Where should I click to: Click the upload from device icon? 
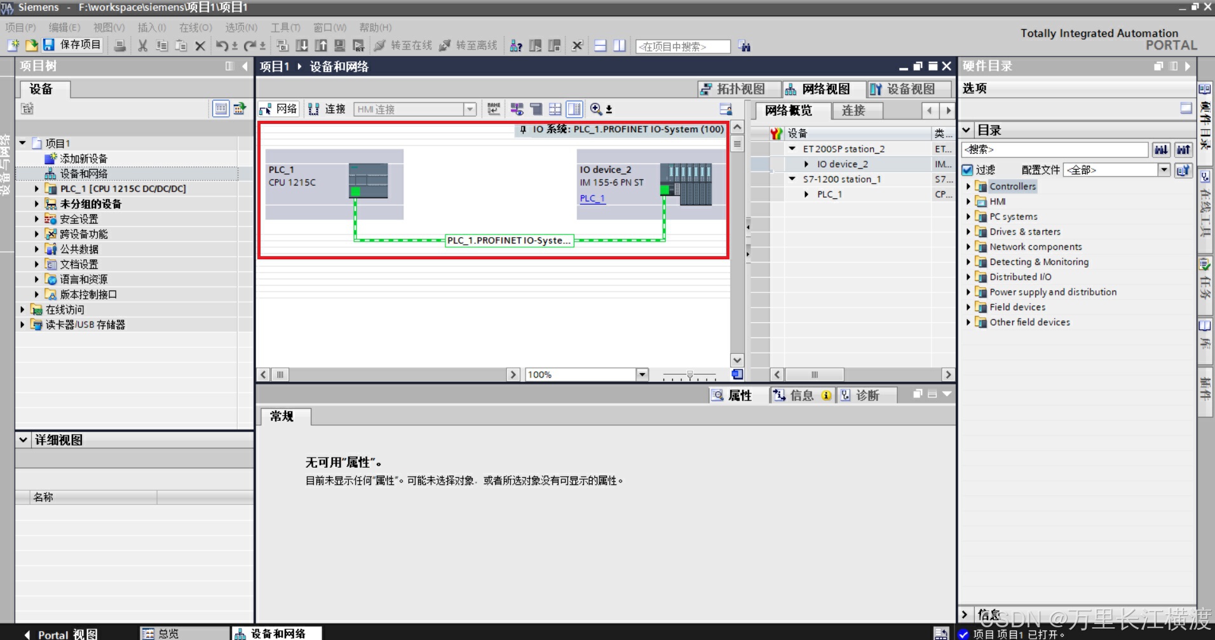[x=321, y=46]
